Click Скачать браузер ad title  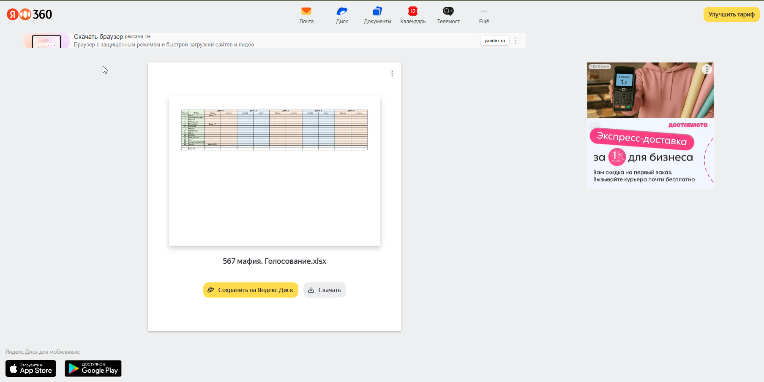98,37
